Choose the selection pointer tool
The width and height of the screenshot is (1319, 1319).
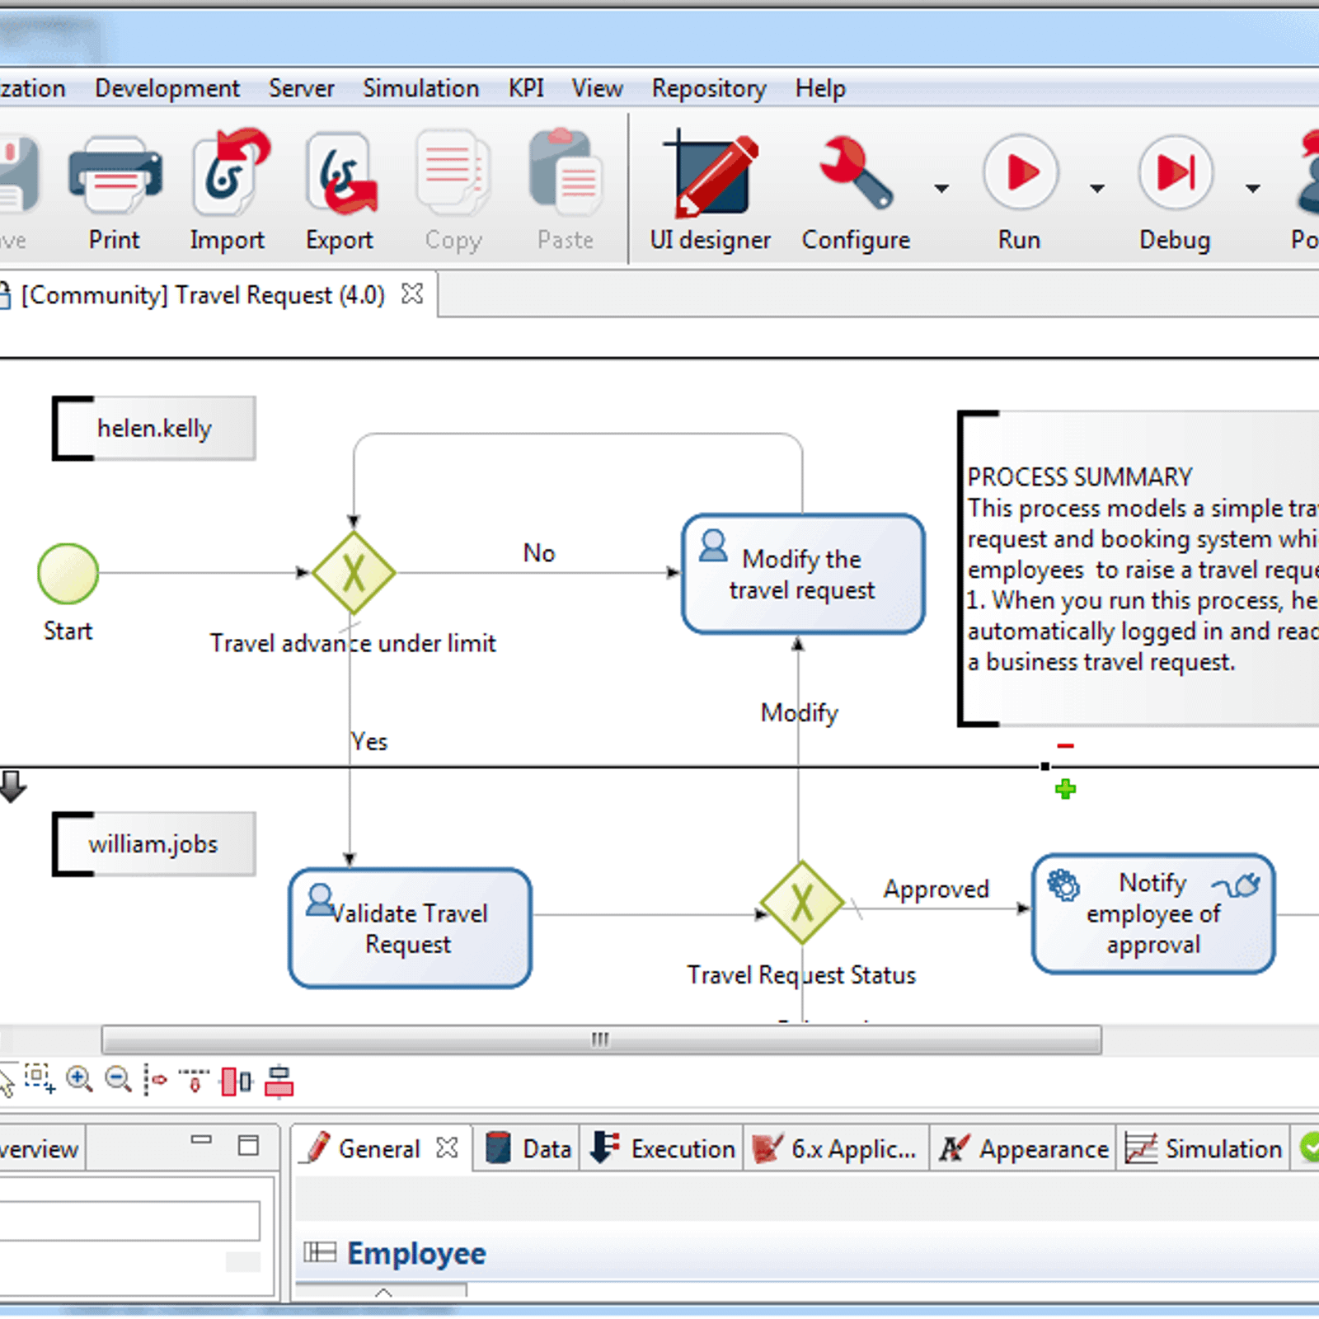[x=7, y=1081]
